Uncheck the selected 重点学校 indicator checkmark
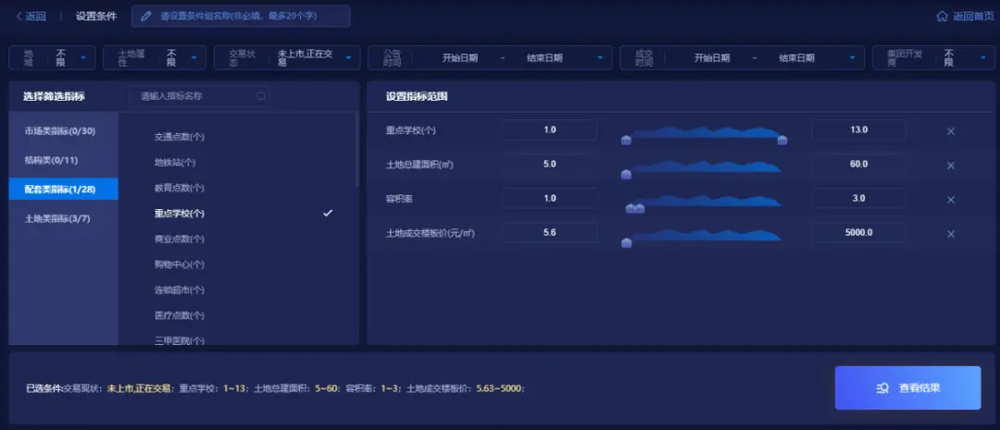1000x430 pixels. [x=328, y=213]
